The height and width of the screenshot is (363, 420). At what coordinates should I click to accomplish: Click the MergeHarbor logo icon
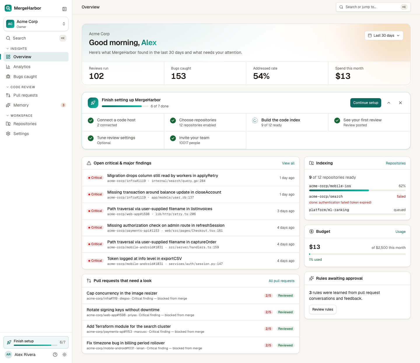(x=8, y=8)
